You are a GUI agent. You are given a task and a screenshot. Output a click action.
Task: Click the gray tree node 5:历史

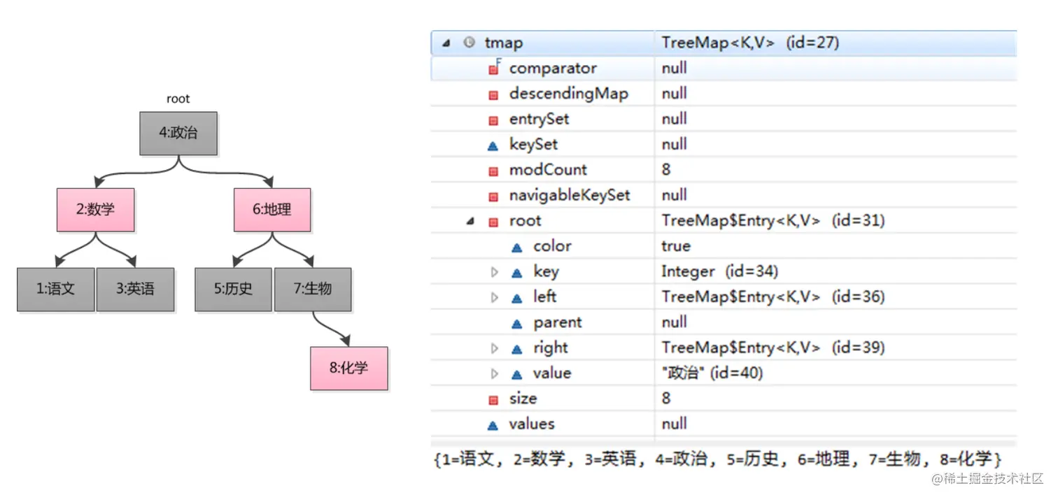[x=233, y=289]
